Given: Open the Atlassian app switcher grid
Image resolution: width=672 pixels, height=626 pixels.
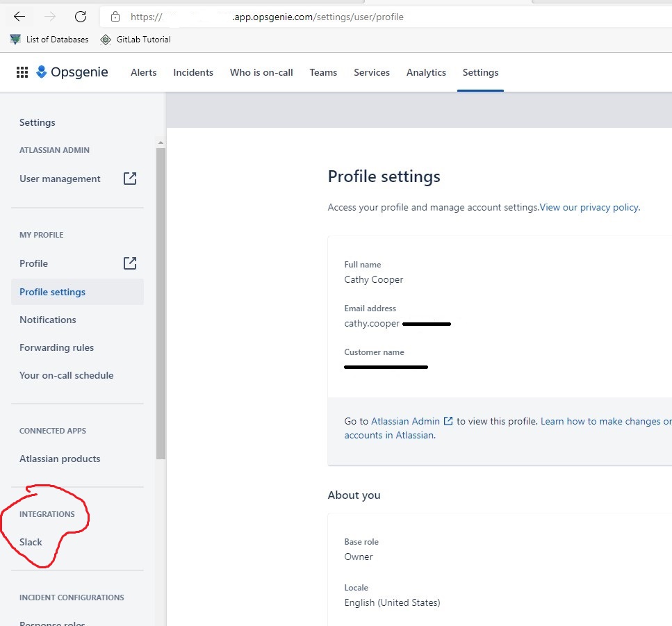Looking at the screenshot, I should click(x=22, y=72).
